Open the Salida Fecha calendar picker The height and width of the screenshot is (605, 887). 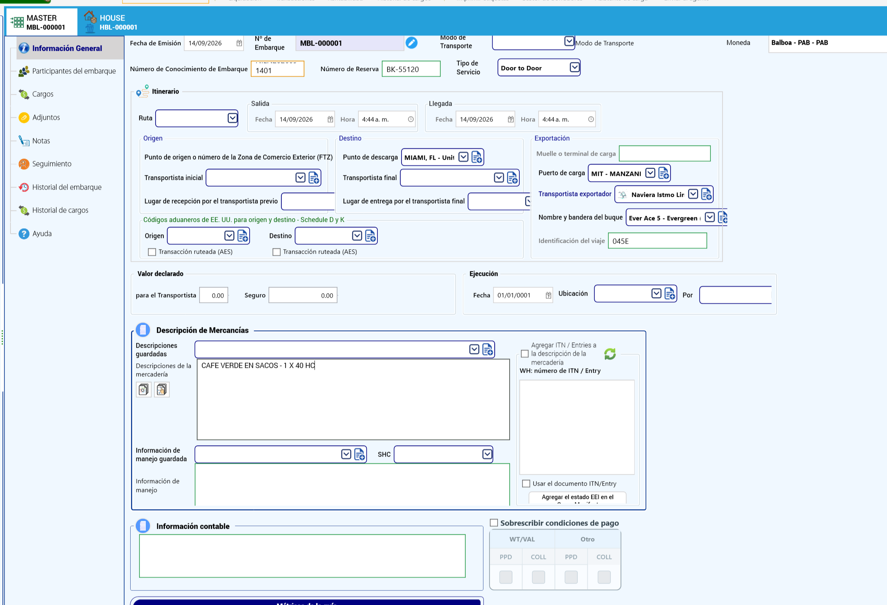coord(330,119)
